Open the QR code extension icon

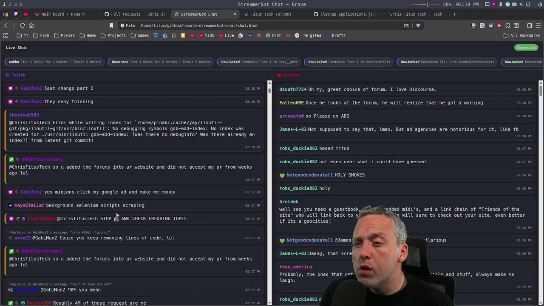pos(482,25)
